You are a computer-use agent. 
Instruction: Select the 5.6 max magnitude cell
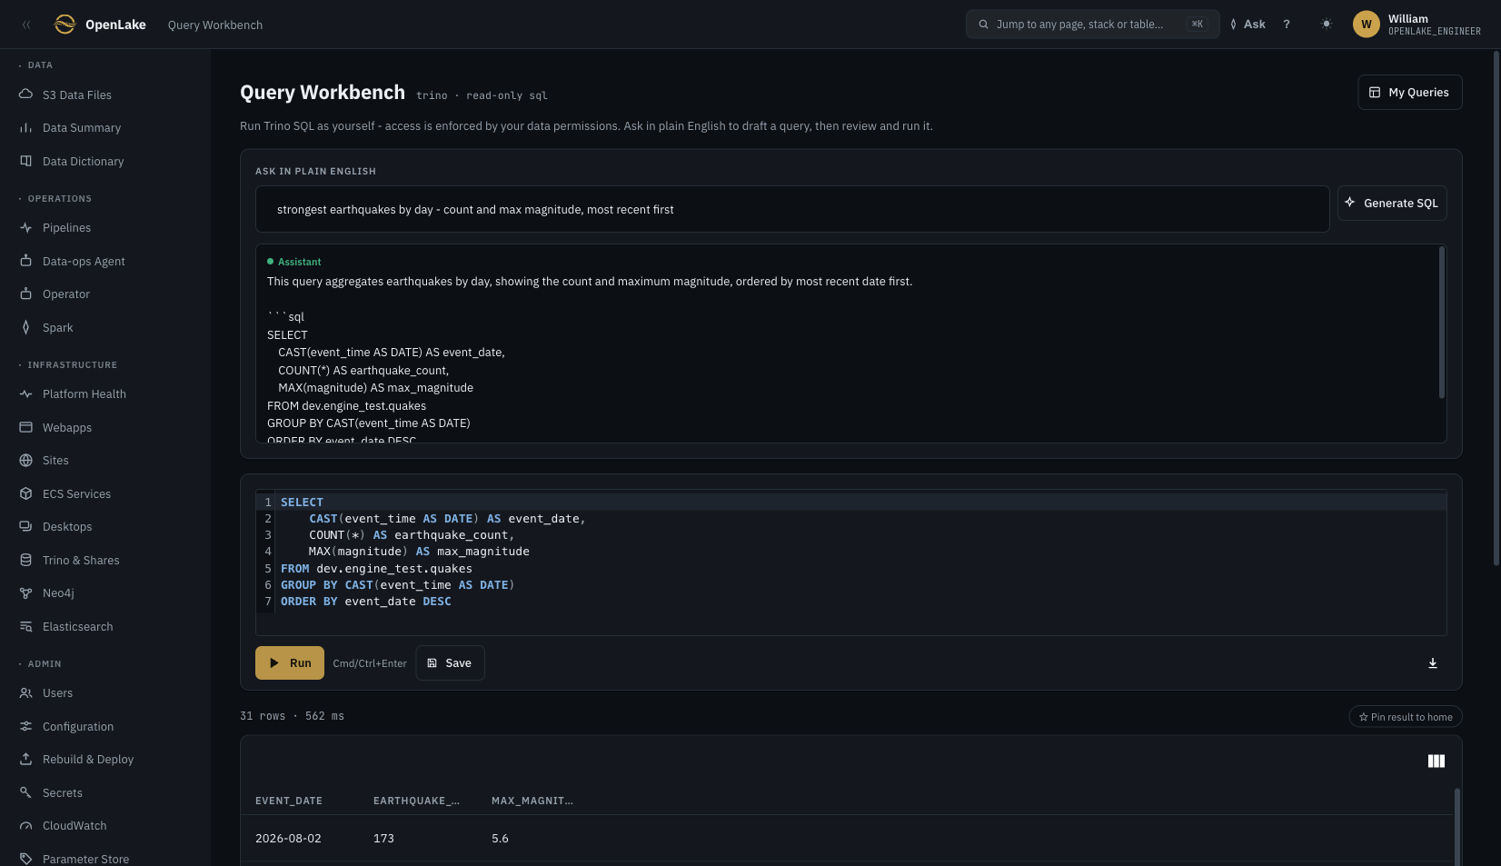coord(500,839)
